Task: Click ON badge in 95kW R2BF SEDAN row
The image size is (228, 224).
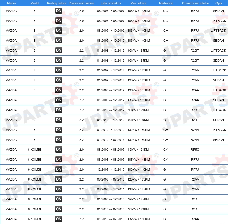Action: coord(59,120)
